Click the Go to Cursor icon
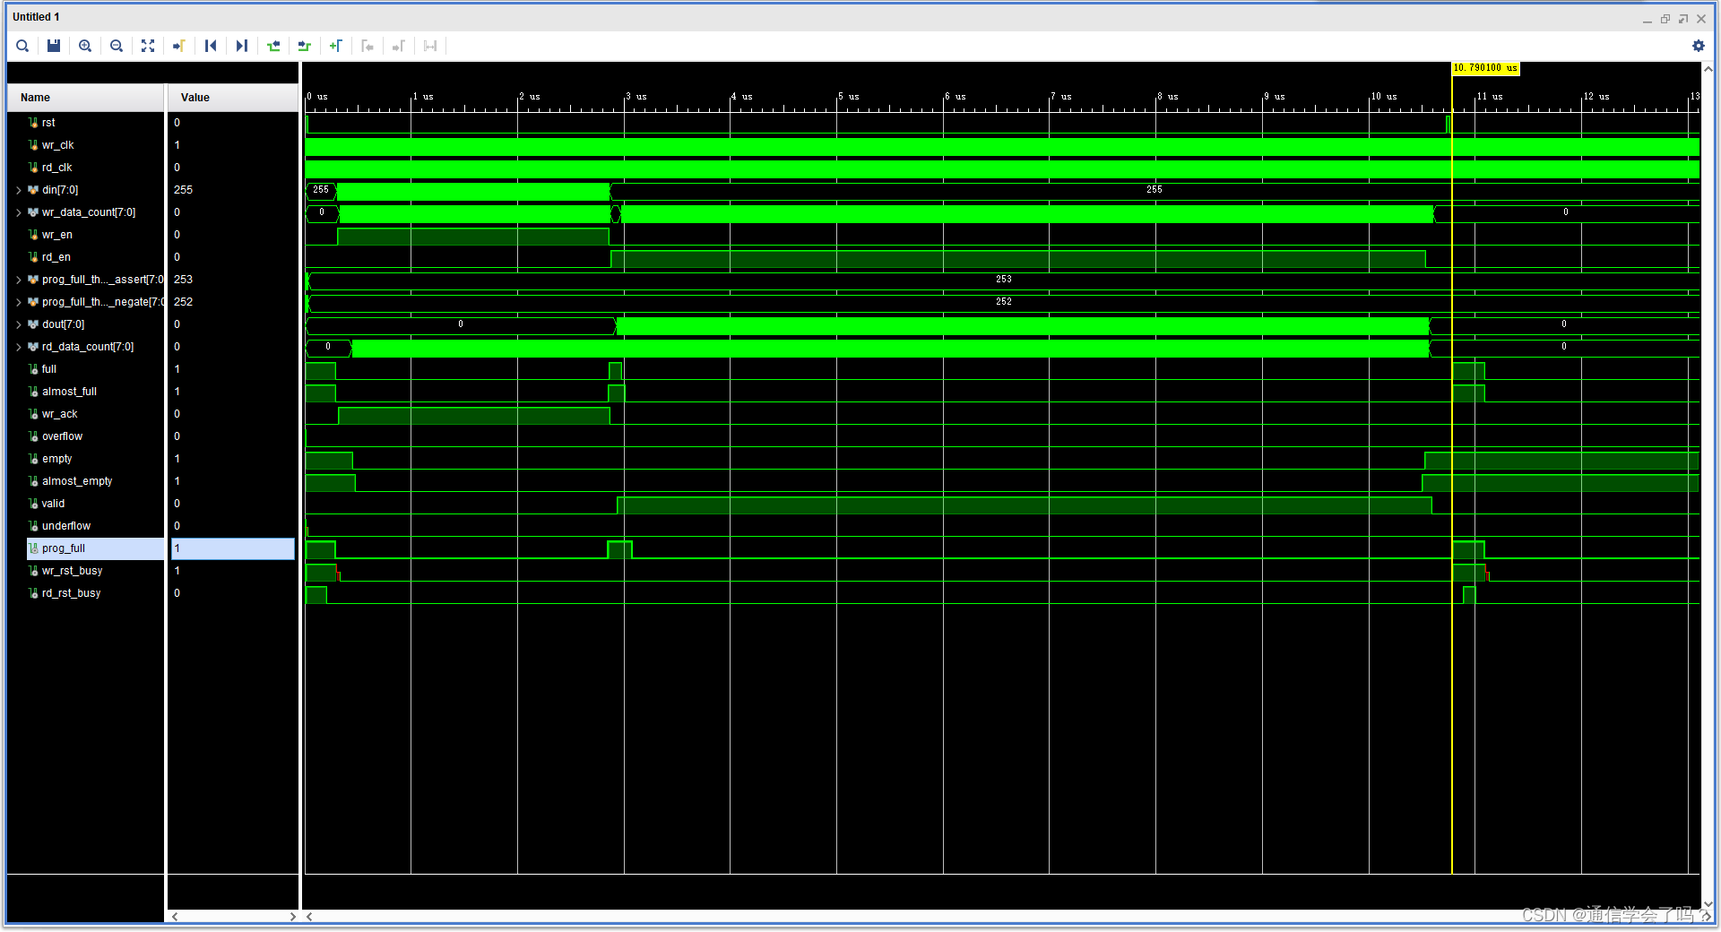 pyautogui.click(x=179, y=46)
